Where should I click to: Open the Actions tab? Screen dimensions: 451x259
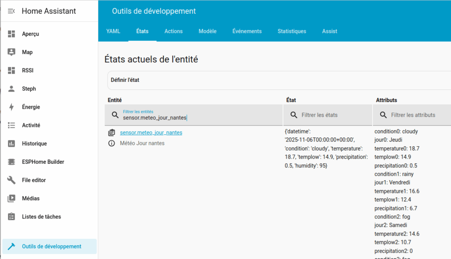(x=174, y=31)
